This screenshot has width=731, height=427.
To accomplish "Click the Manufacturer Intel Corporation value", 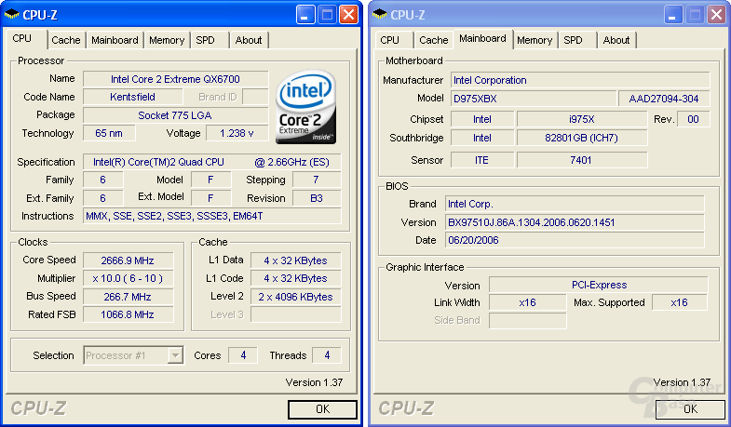I will click(580, 80).
